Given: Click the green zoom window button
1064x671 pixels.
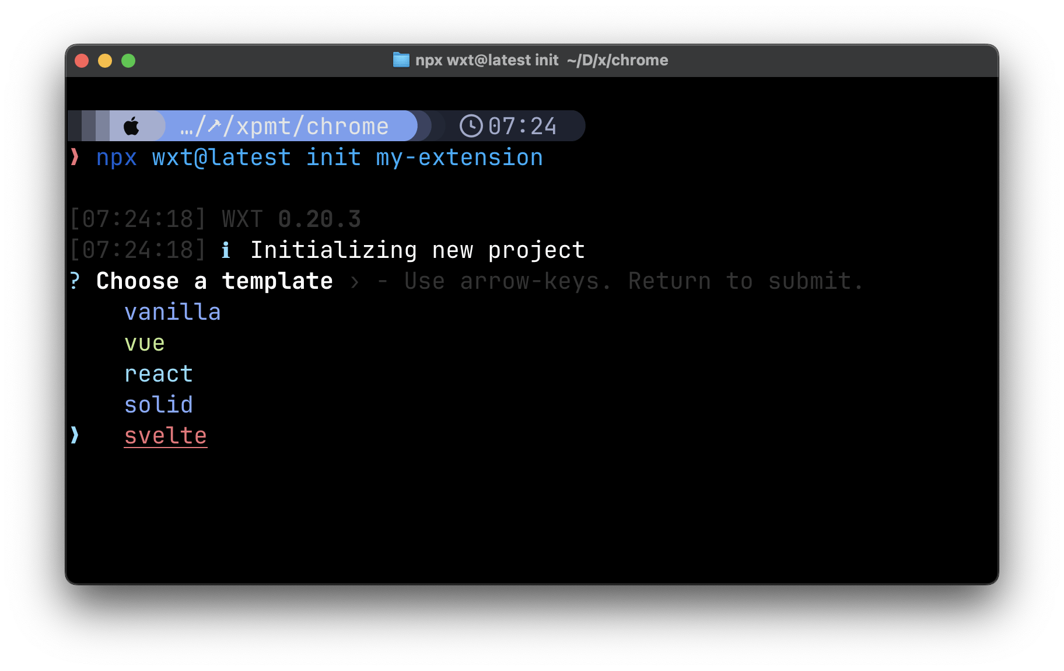Looking at the screenshot, I should [128, 61].
